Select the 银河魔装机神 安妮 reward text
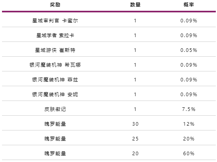Viewport: 217px width, 162px height. click(x=55, y=95)
